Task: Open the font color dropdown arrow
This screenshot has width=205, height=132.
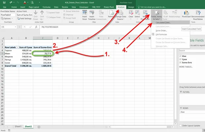Action: 28,2
